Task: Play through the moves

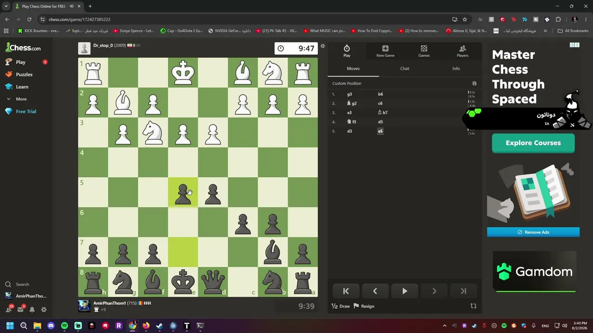Action: click(404, 291)
